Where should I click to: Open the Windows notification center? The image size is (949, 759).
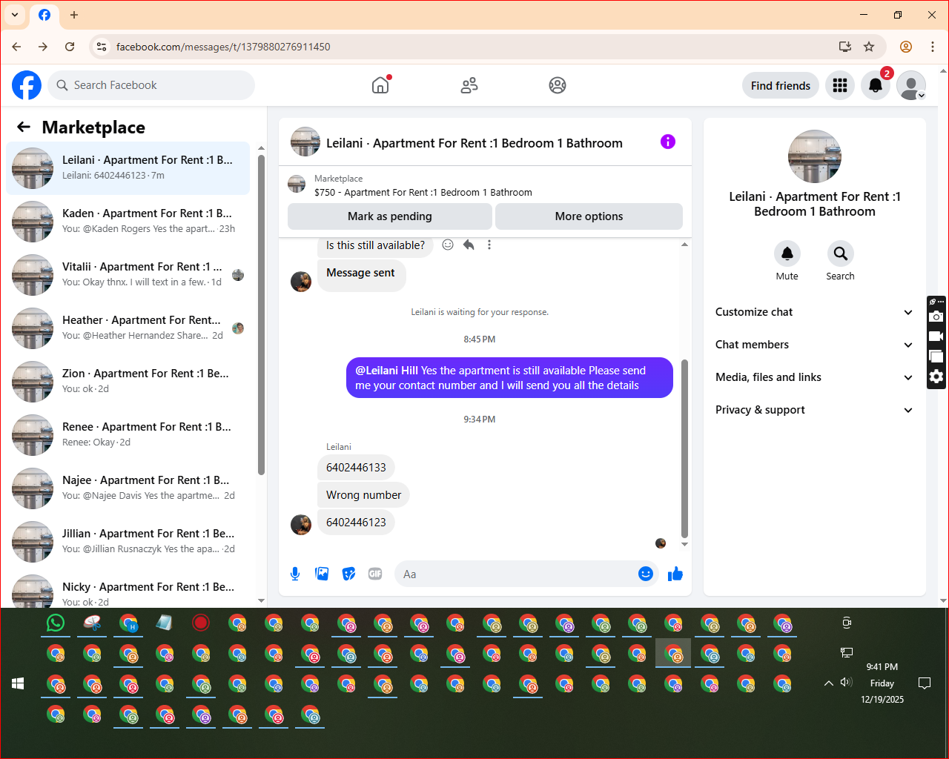(x=925, y=683)
